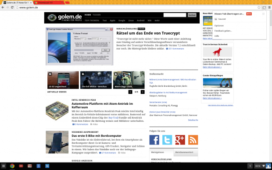
Task: Click the golem.de logo
Action: tap(64, 18)
